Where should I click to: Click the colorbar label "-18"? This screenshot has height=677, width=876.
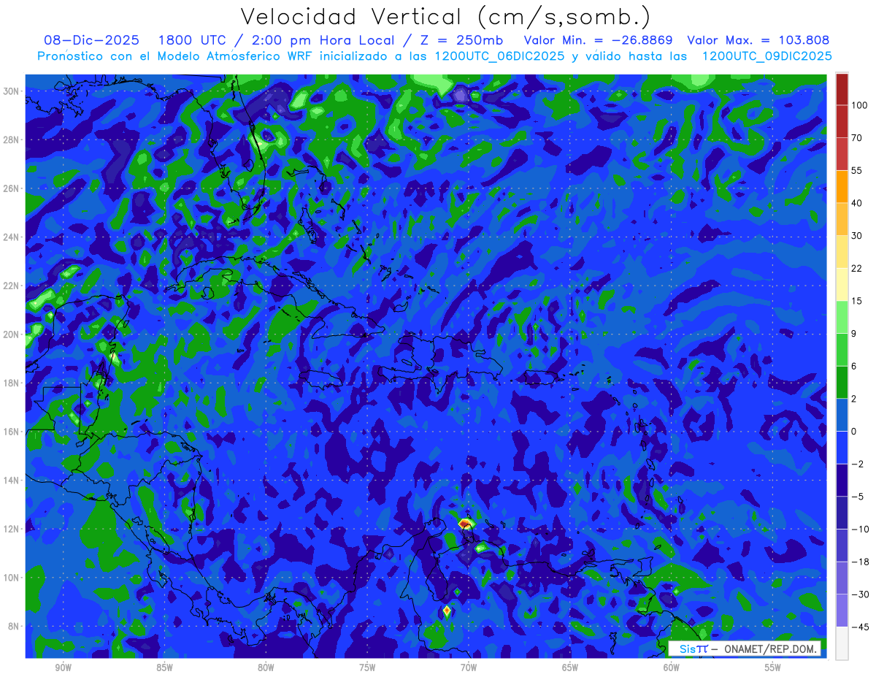tap(859, 562)
